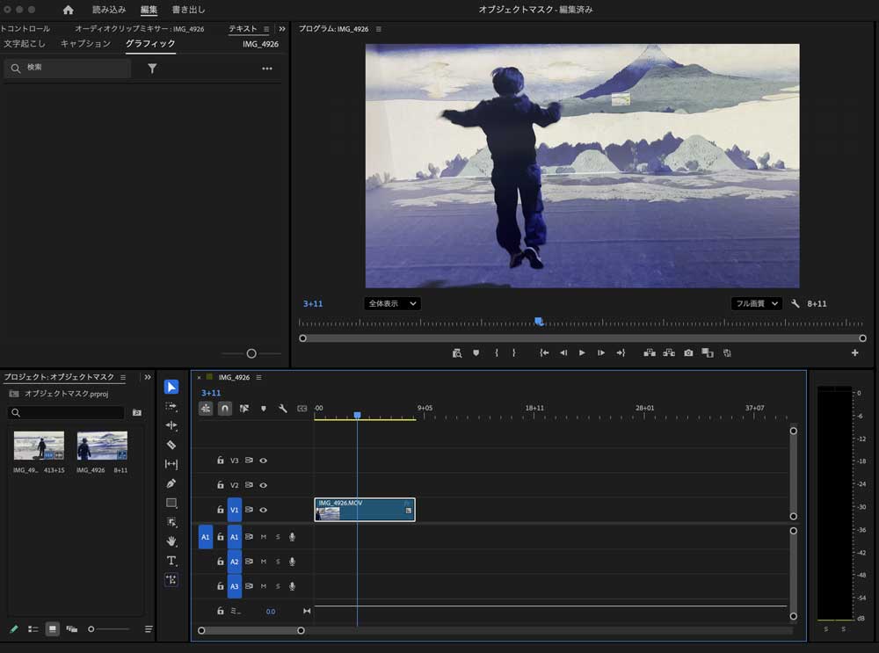
Task: Select the Type tool
Action: (171, 561)
